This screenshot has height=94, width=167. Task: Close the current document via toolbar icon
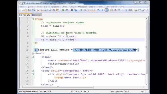click(x=38, y=10)
